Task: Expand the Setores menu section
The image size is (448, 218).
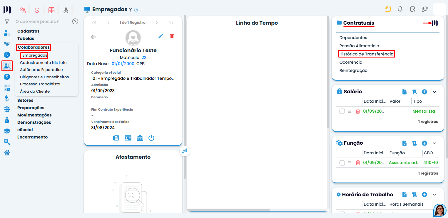Action: pos(25,100)
